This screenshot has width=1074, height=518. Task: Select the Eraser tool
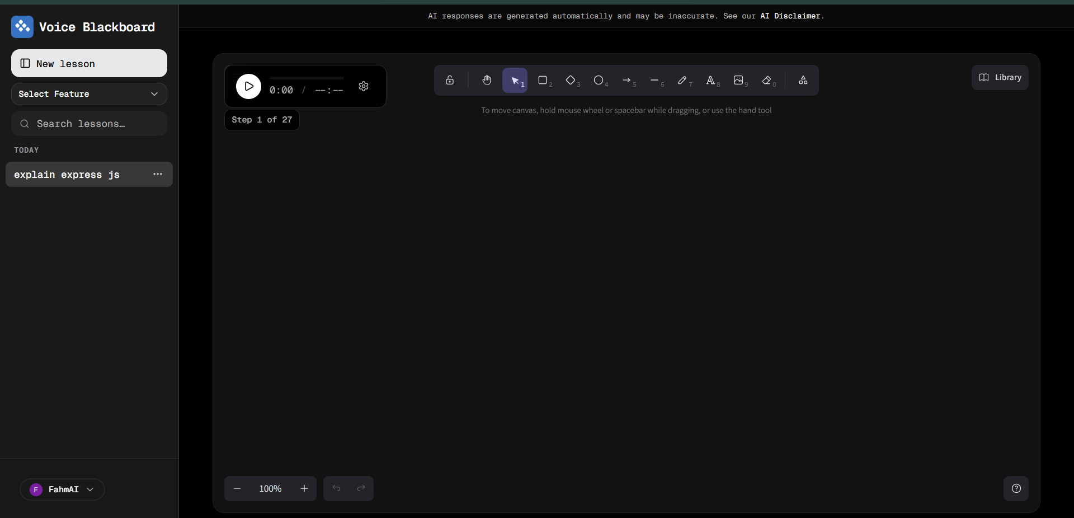(x=767, y=80)
